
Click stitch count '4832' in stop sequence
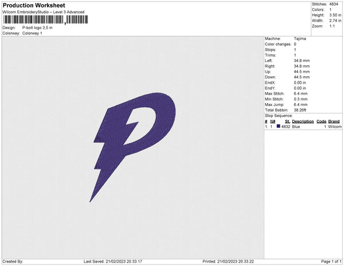tap(286, 127)
